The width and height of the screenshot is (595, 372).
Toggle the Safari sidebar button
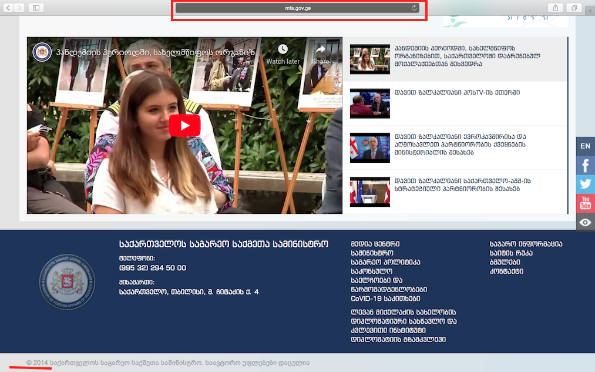coord(36,8)
